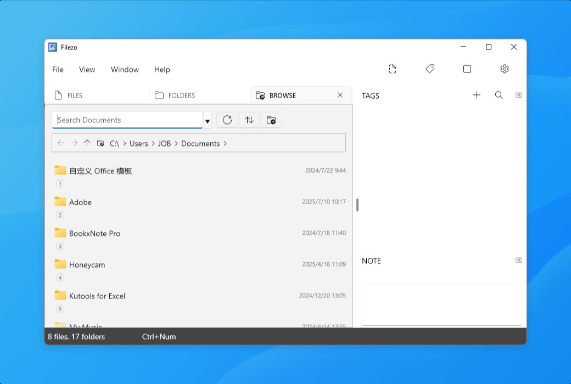Jump to C:\ in breadcrumb
The width and height of the screenshot is (571, 384).
[x=114, y=144]
